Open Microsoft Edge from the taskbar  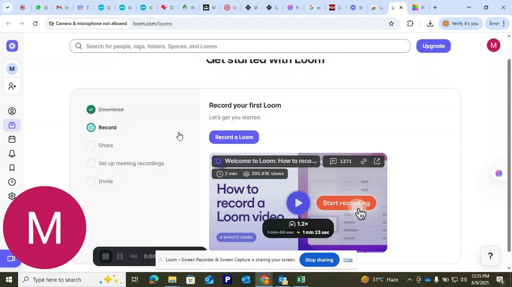(x=154, y=279)
